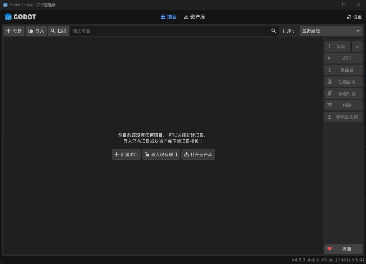Minimize the Godot Engine window
Image resolution: width=366 pixels, height=264 pixels.
point(329,5)
